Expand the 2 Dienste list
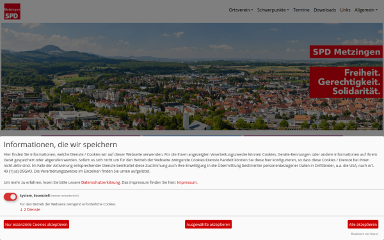Viewport: 384px width, 240px height. (30, 210)
